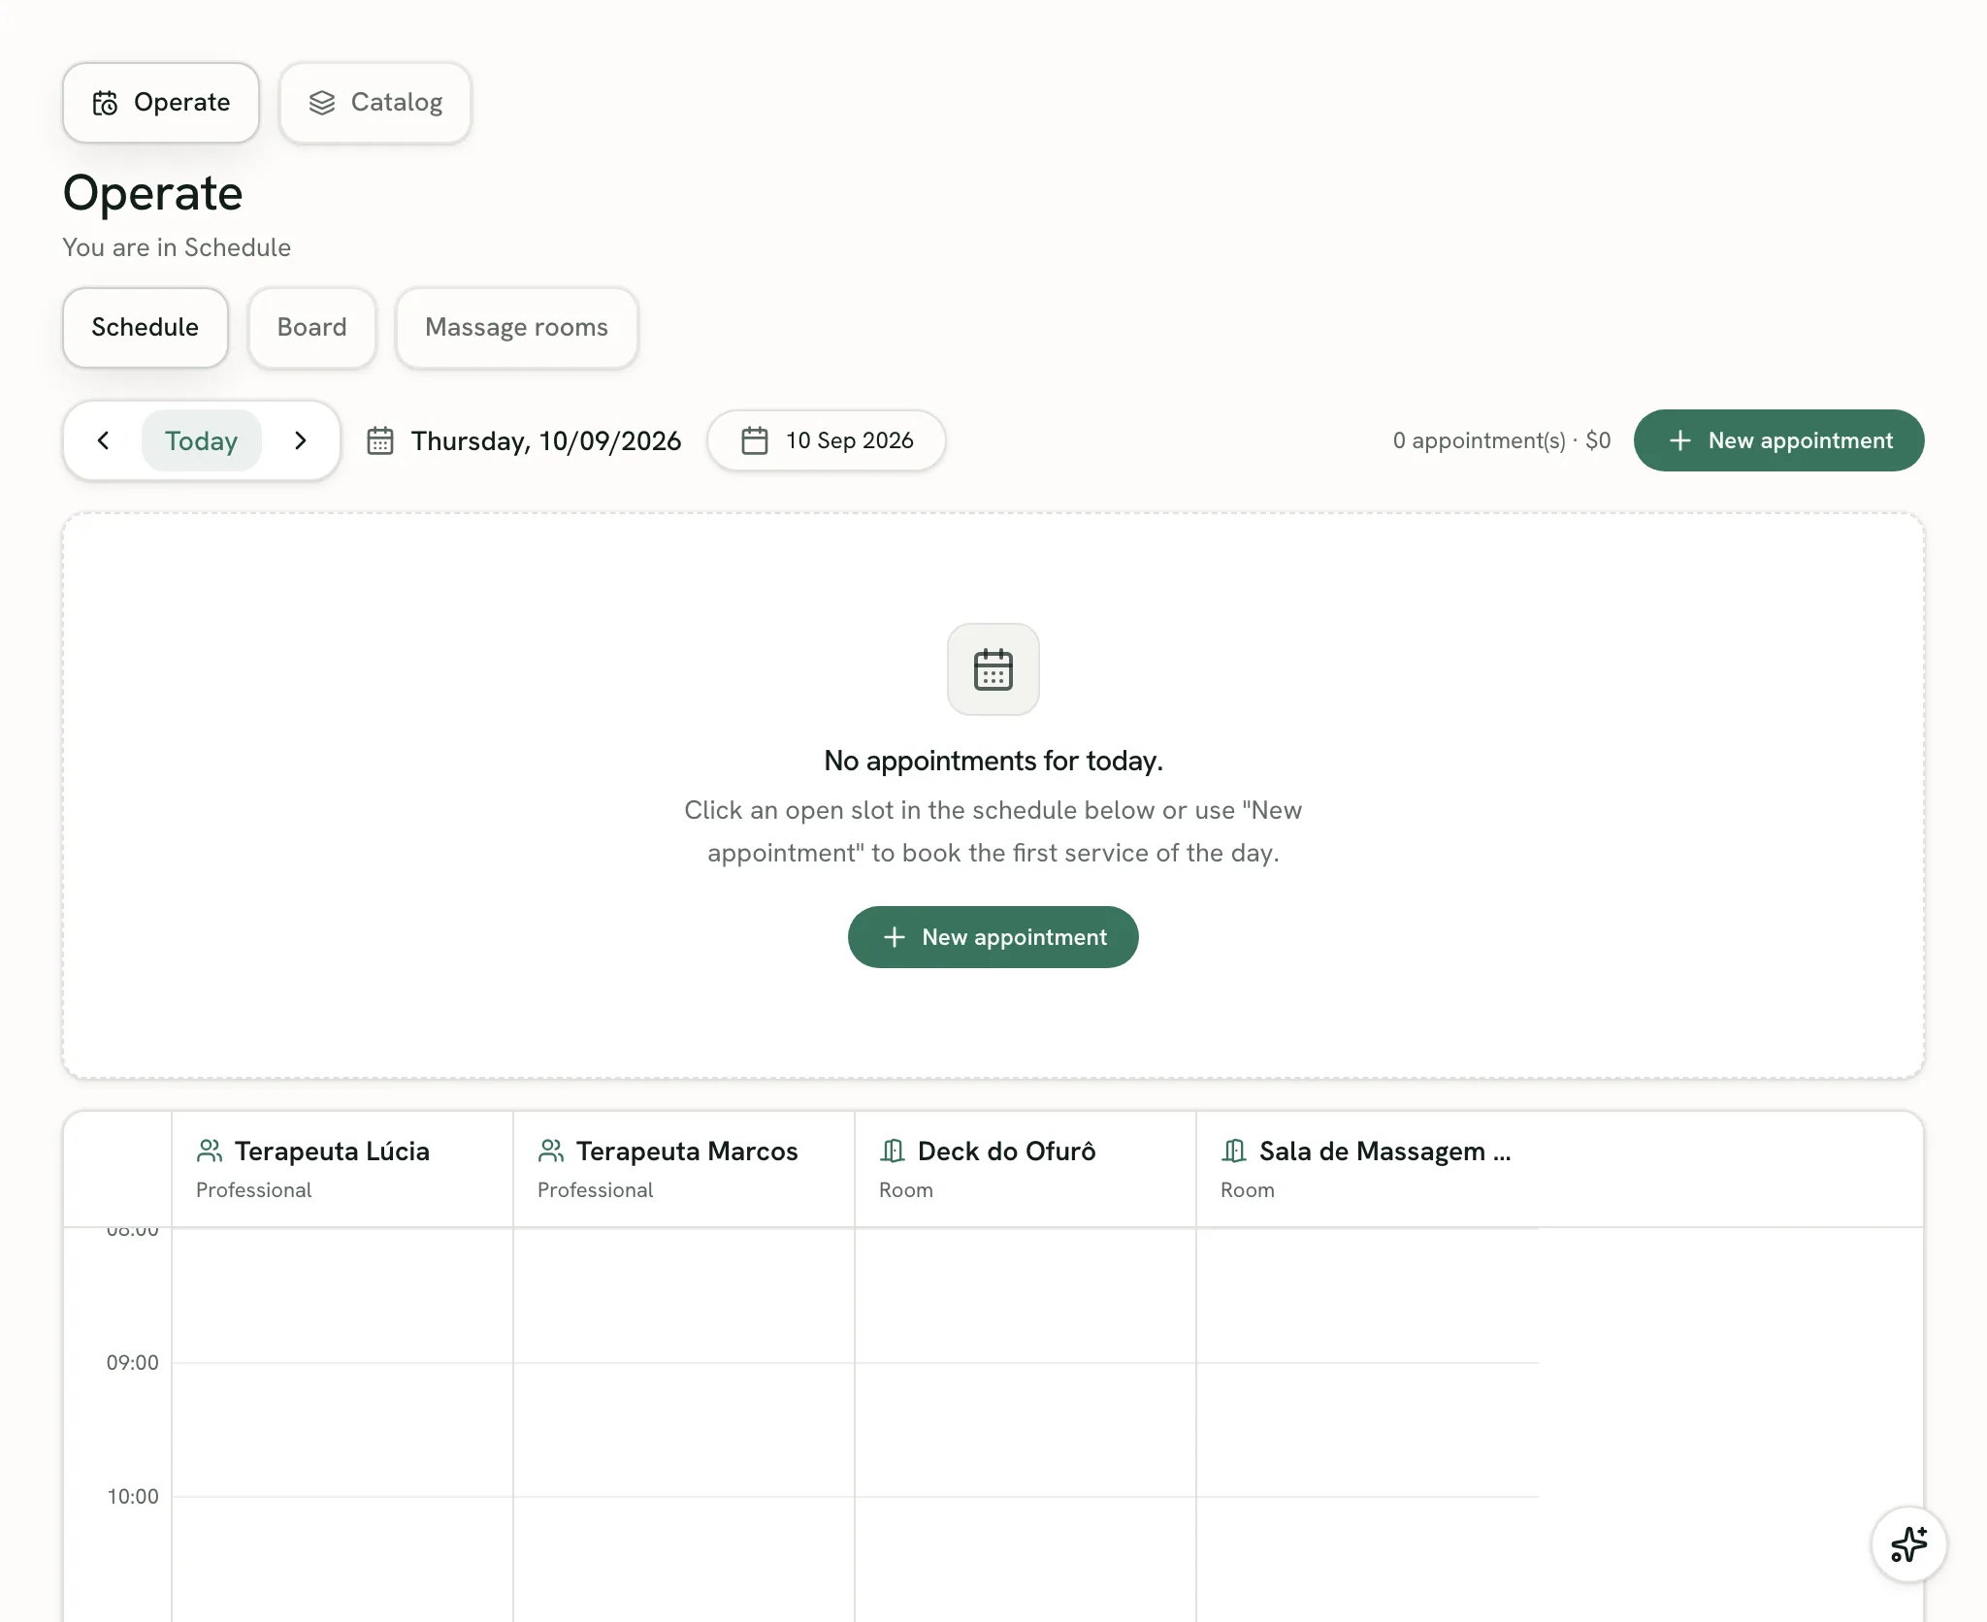This screenshot has width=1987, height=1622.
Task: Click the sparkle AI assistant icon
Action: click(1908, 1544)
